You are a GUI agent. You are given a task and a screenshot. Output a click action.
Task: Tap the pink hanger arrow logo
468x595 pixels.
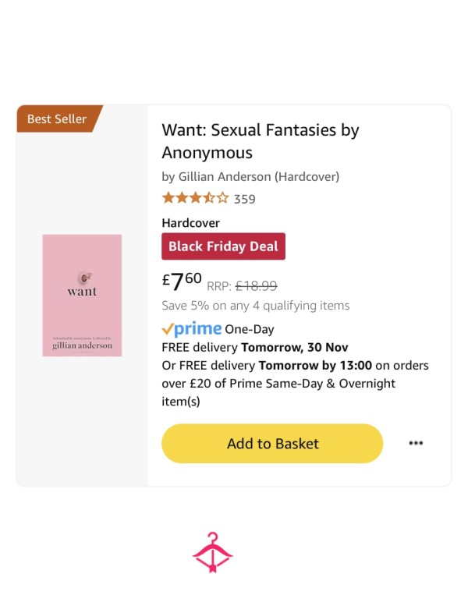click(x=213, y=552)
